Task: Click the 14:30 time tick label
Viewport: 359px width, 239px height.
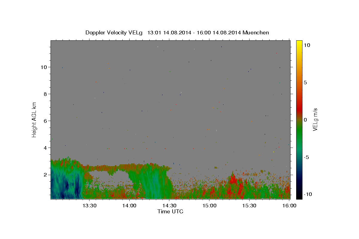Action: point(170,206)
